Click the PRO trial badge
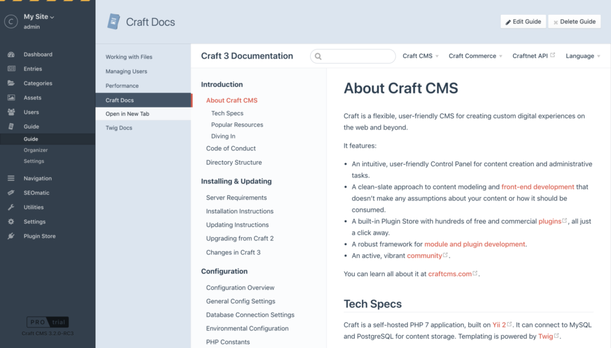 pyautogui.click(x=48, y=322)
